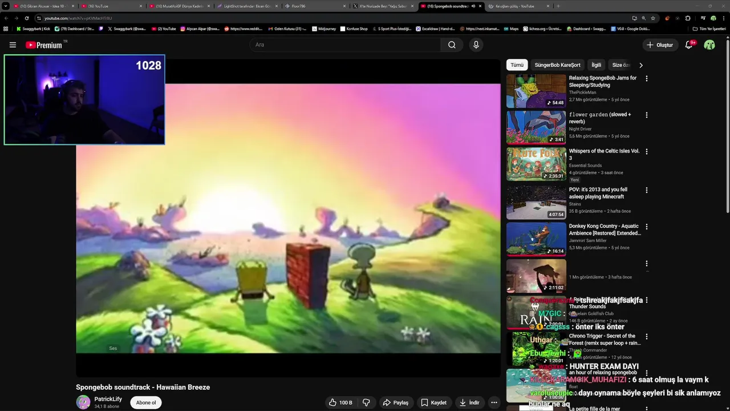
Task: Like the video with thumbs up
Action: click(x=340, y=402)
